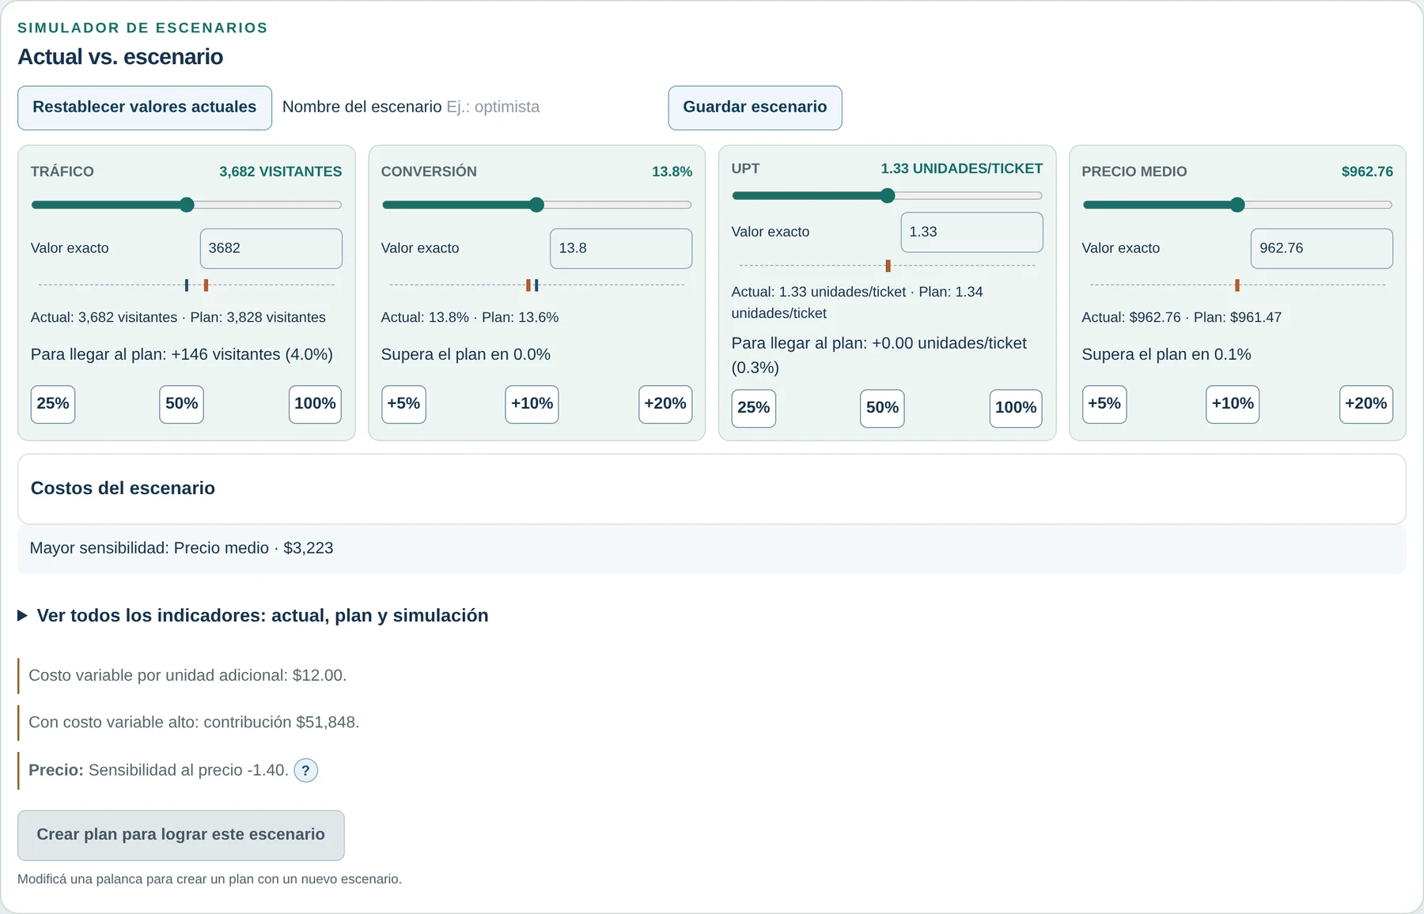The width and height of the screenshot is (1424, 914).
Task: Click the Tráfico slider handle
Action: pos(187,205)
